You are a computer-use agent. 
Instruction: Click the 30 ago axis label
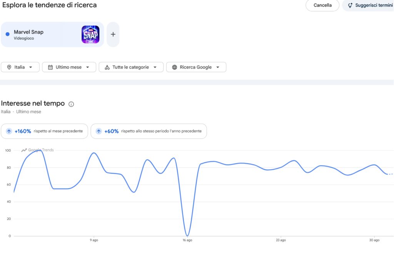click(x=374, y=240)
